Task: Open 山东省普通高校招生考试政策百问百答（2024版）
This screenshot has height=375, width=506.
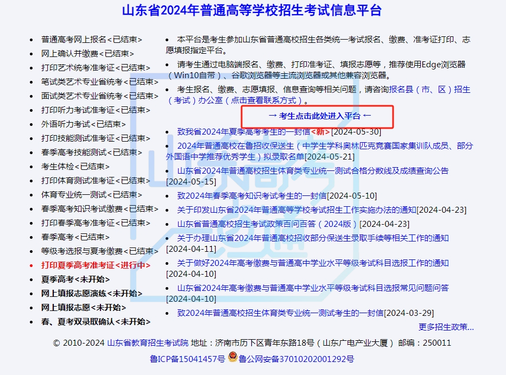Action: click(x=268, y=224)
